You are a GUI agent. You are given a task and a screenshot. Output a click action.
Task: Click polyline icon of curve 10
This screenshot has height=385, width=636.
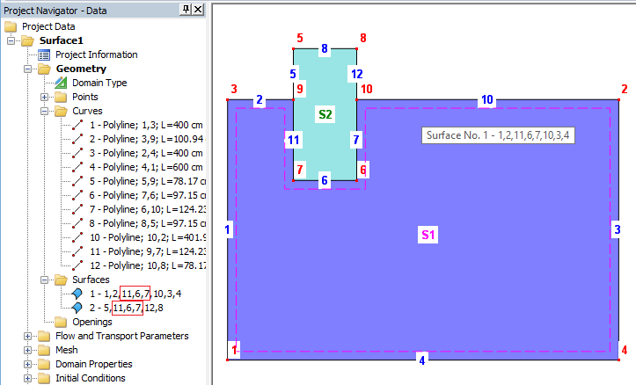point(77,237)
